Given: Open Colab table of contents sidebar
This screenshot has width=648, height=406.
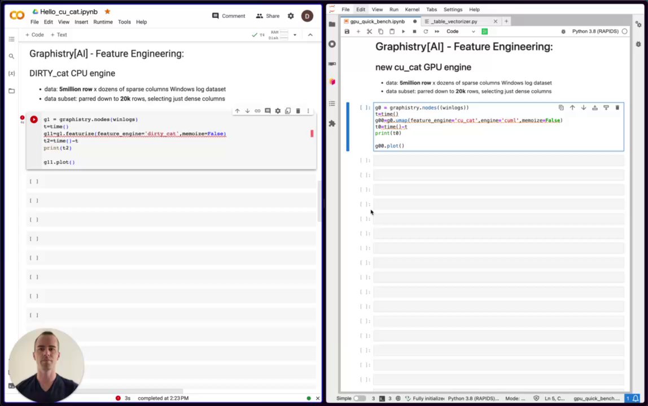Looking at the screenshot, I should coord(11,39).
